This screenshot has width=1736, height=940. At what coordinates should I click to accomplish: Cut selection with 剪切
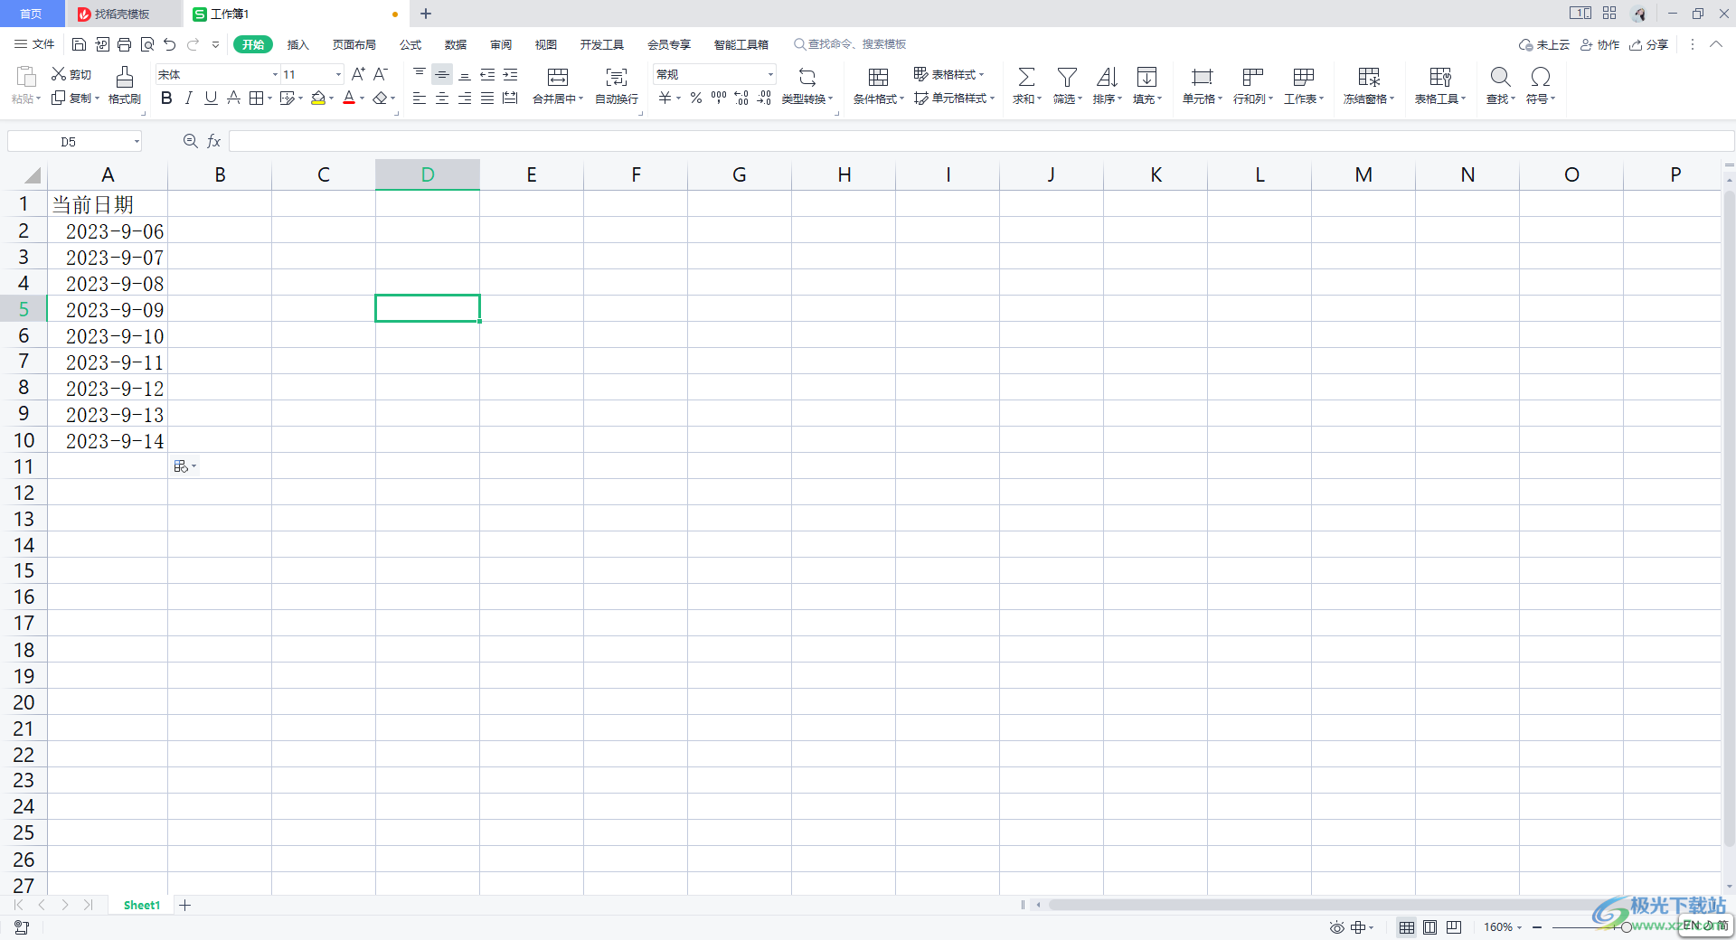71,74
